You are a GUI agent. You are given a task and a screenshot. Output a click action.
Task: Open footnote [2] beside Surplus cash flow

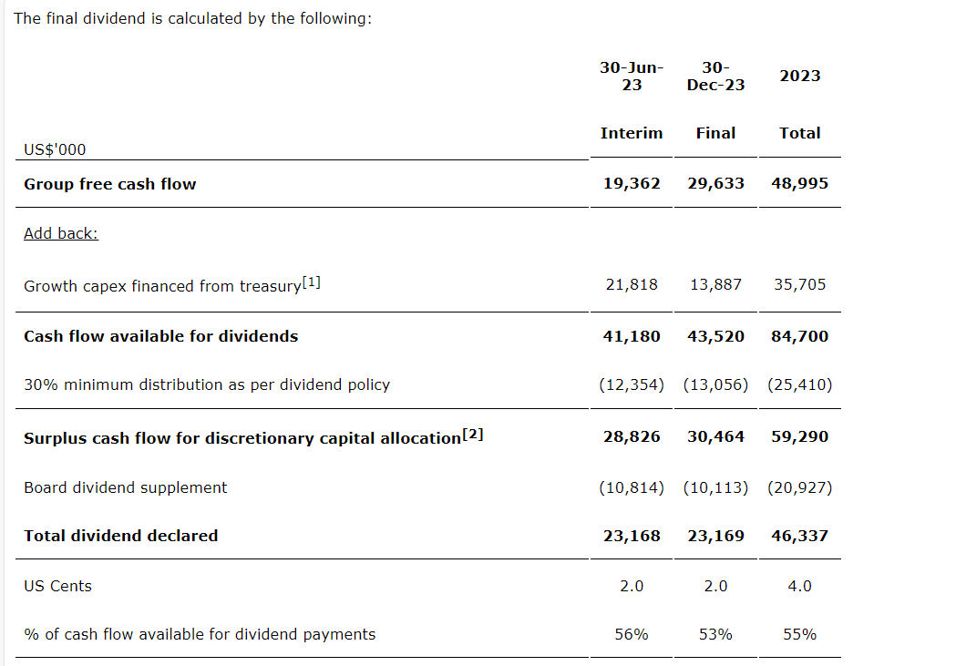click(473, 435)
